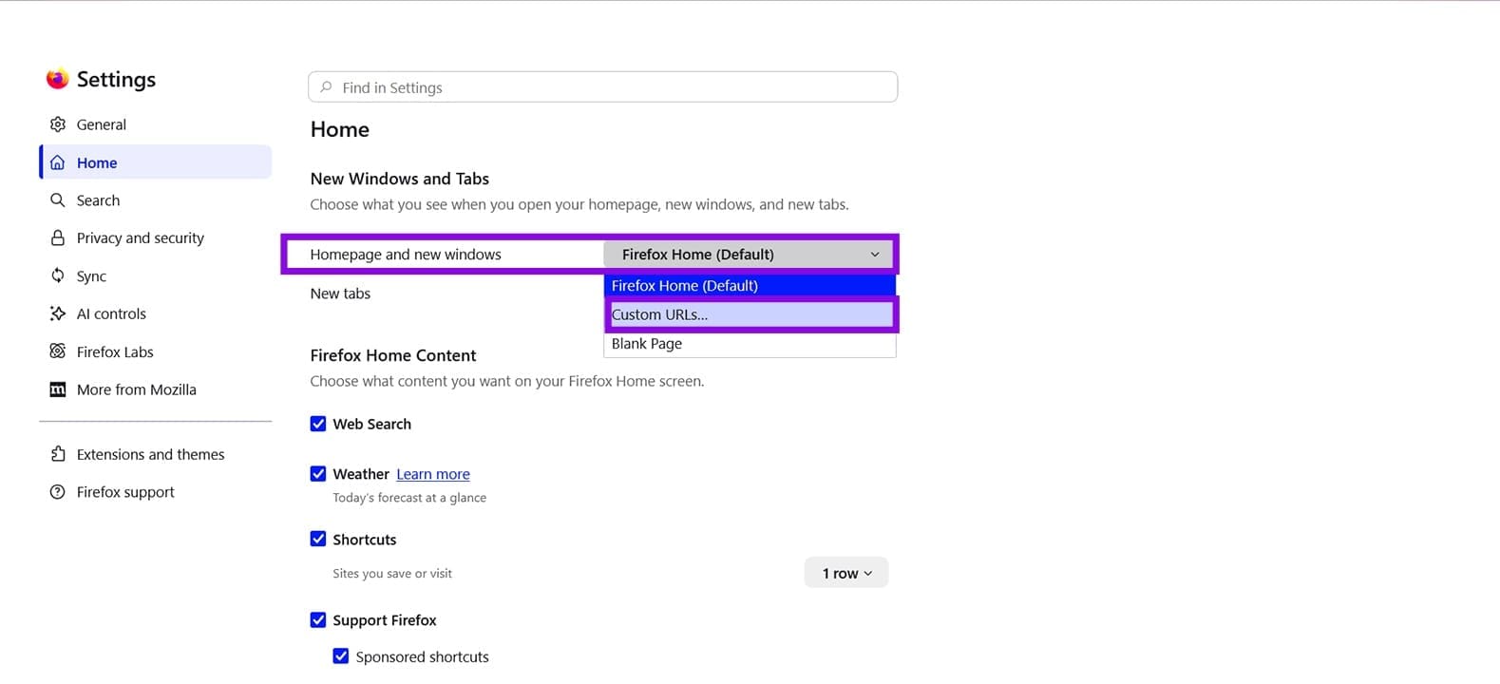Image resolution: width=1500 pixels, height=684 pixels.
Task: Open Extensions and themes
Action: (x=156, y=454)
